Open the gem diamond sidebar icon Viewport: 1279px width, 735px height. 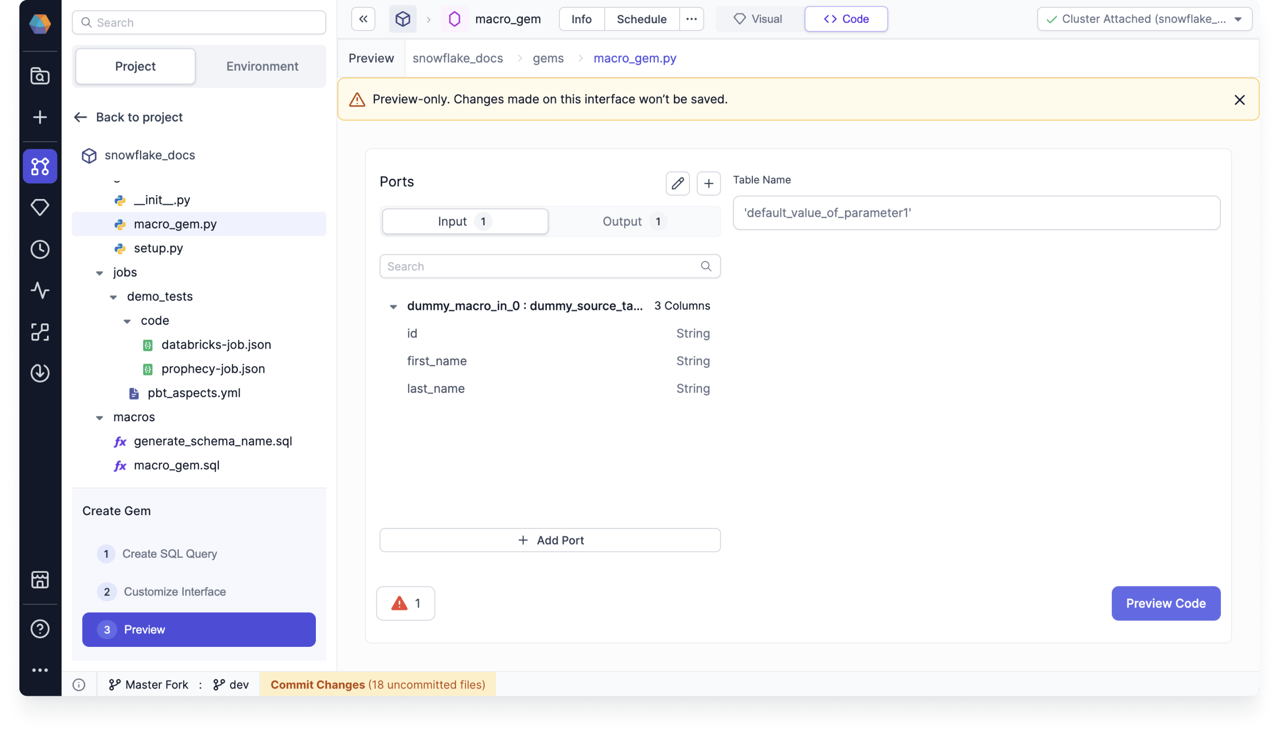pyautogui.click(x=40, y=207)
